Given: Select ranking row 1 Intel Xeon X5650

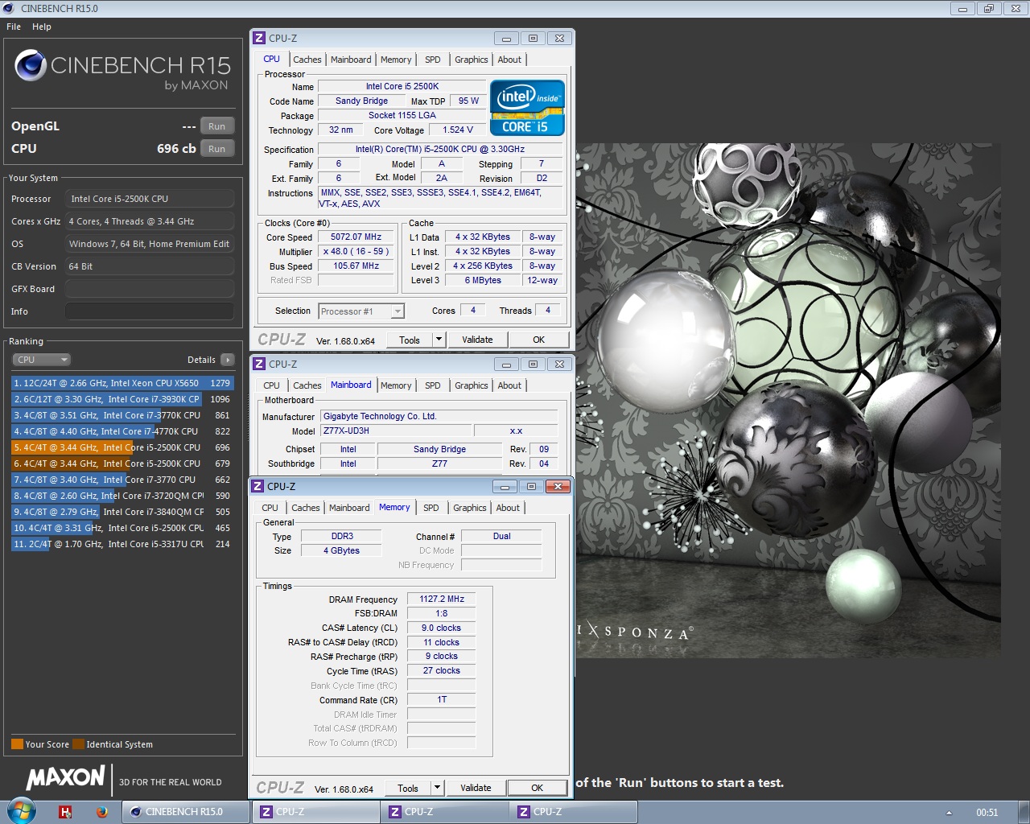Looking at the screenshot, I should coord(122,383).
